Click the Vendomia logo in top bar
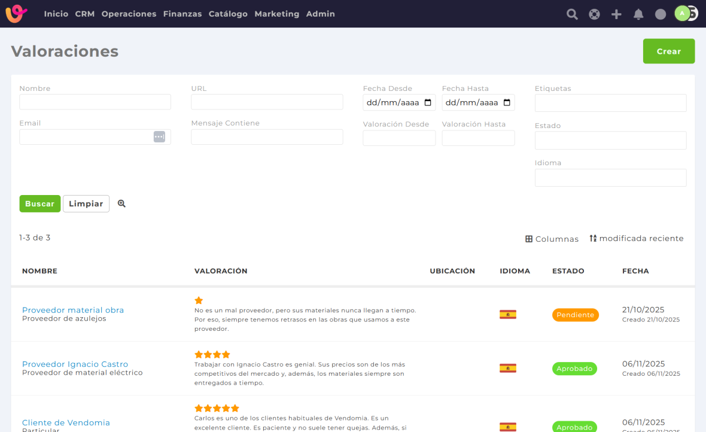 16,13
